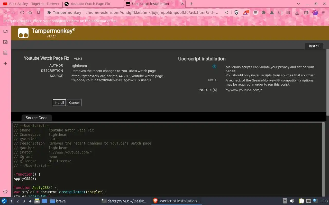This screenshot has height=205, width=329.
Task: Open the brave folder in taskbar
Action: click(58, 201)
